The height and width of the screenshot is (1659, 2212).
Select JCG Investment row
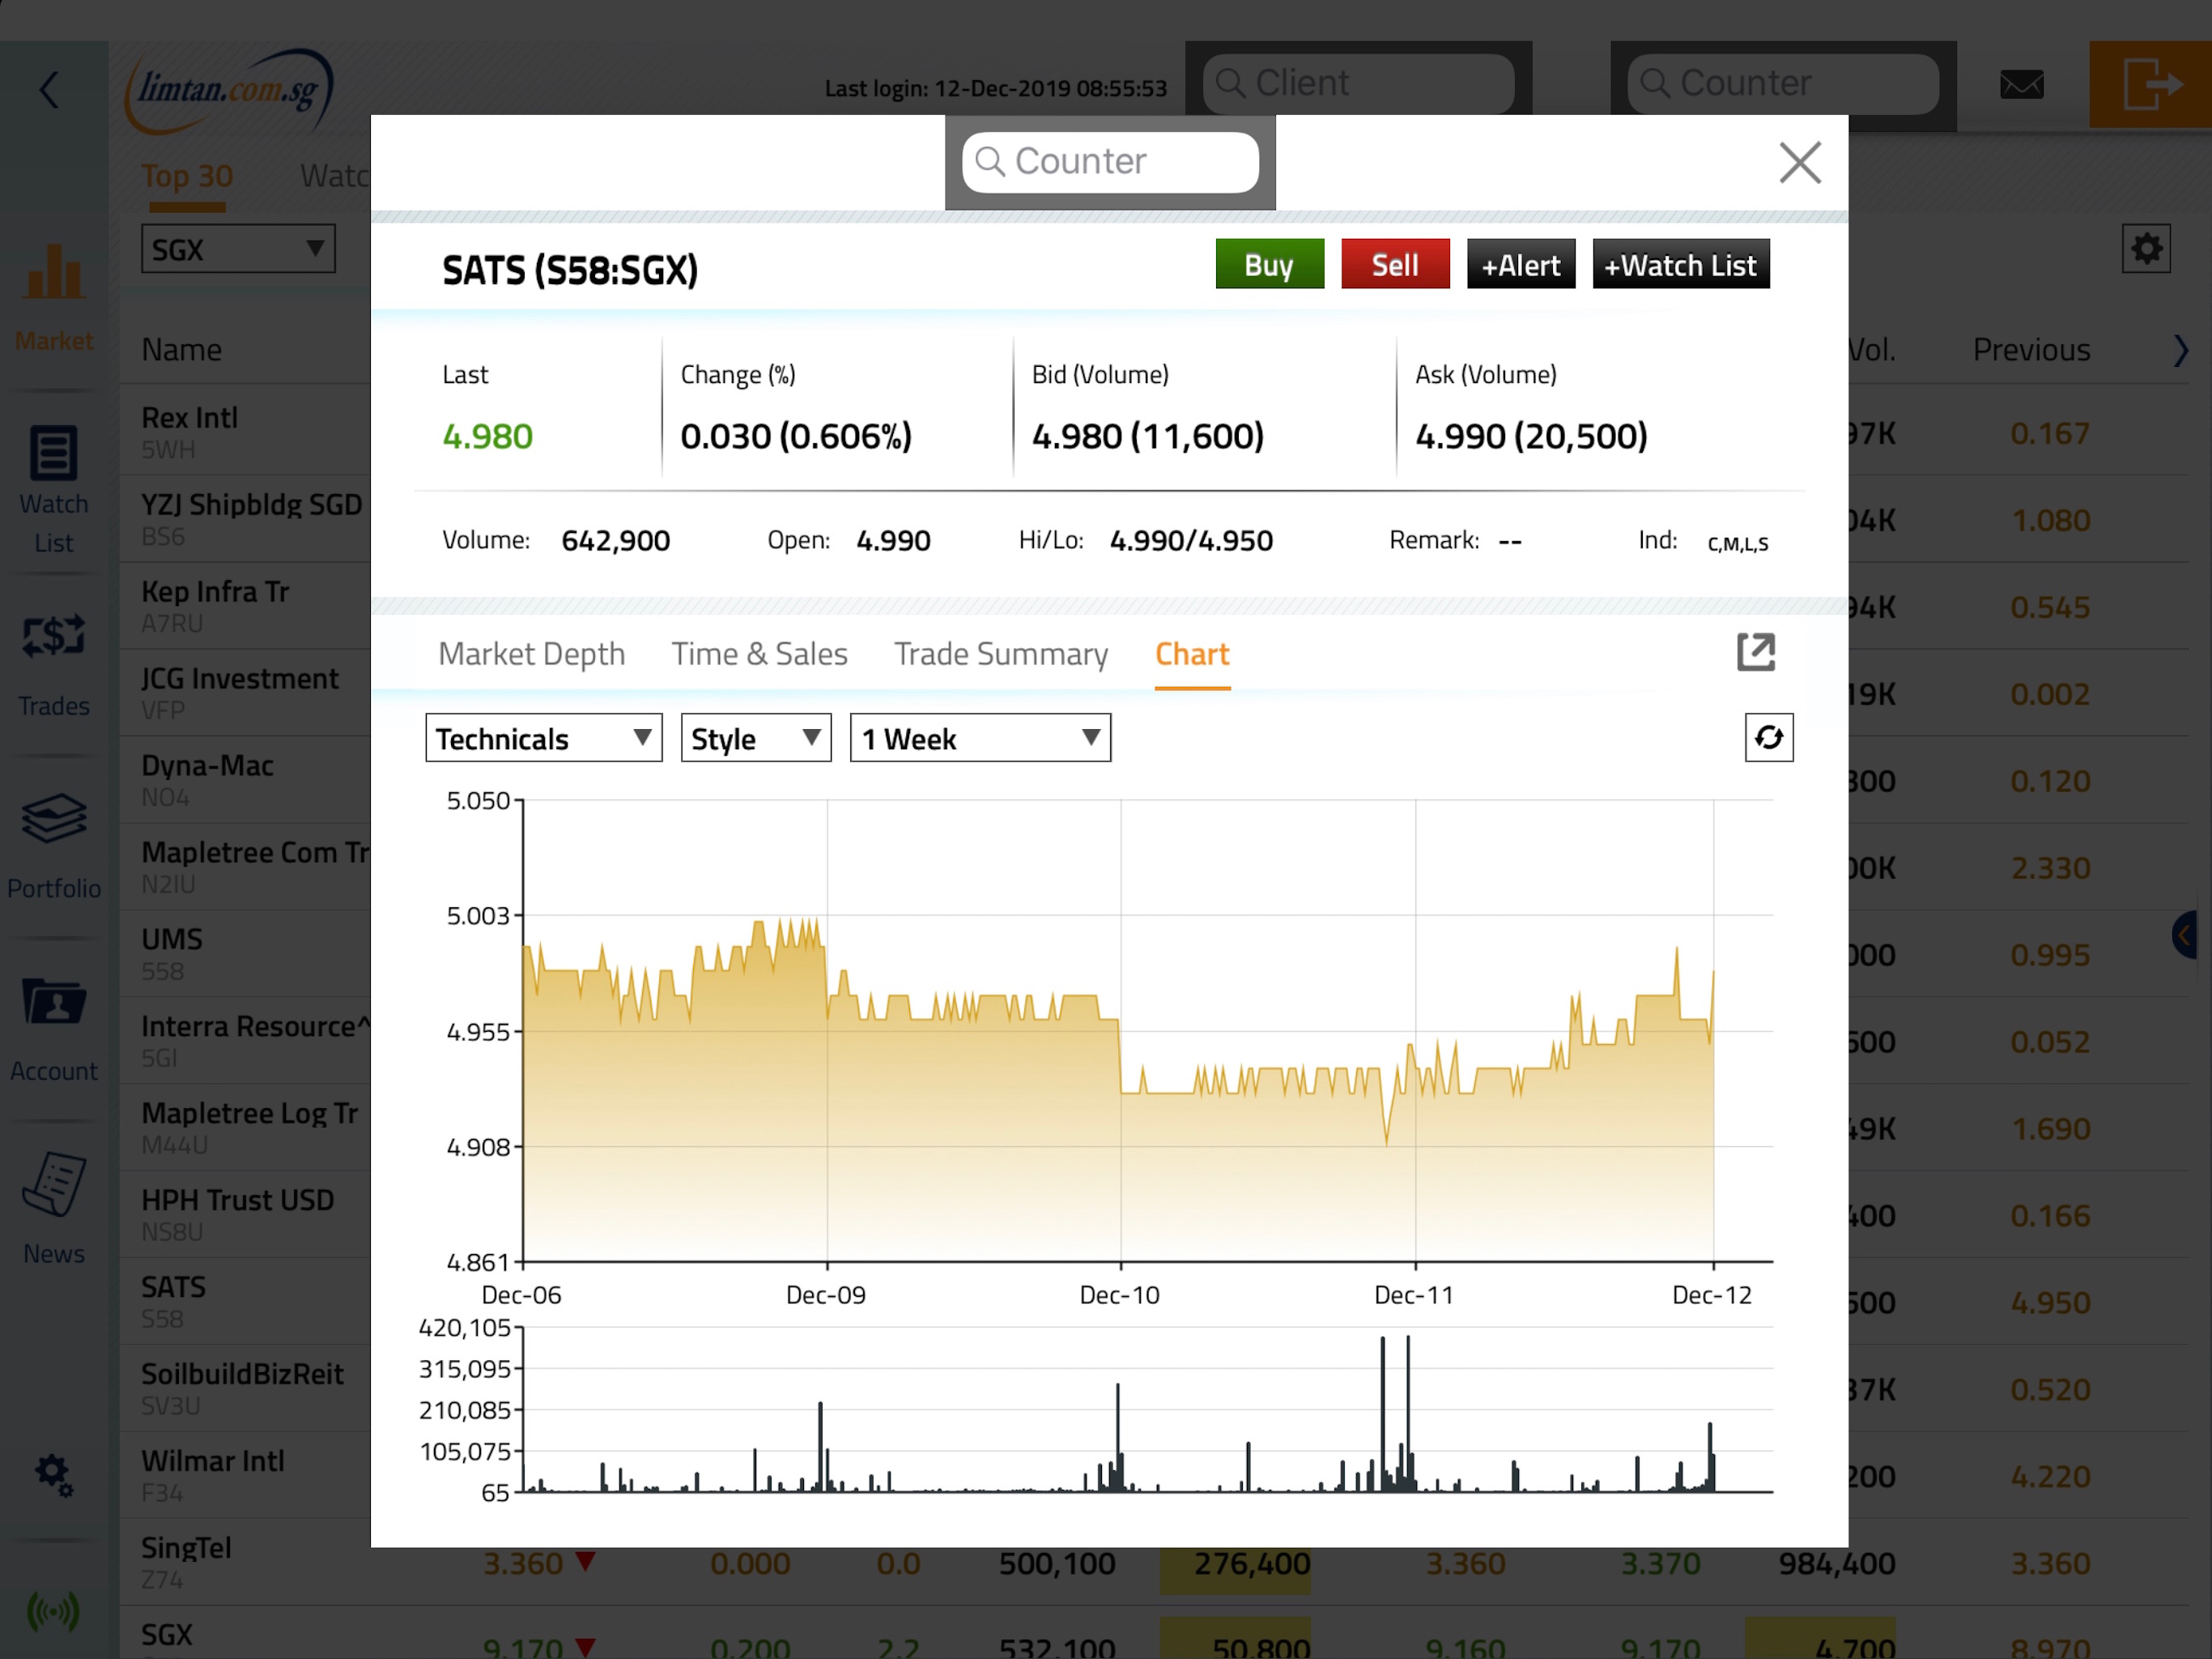(245, 693)
